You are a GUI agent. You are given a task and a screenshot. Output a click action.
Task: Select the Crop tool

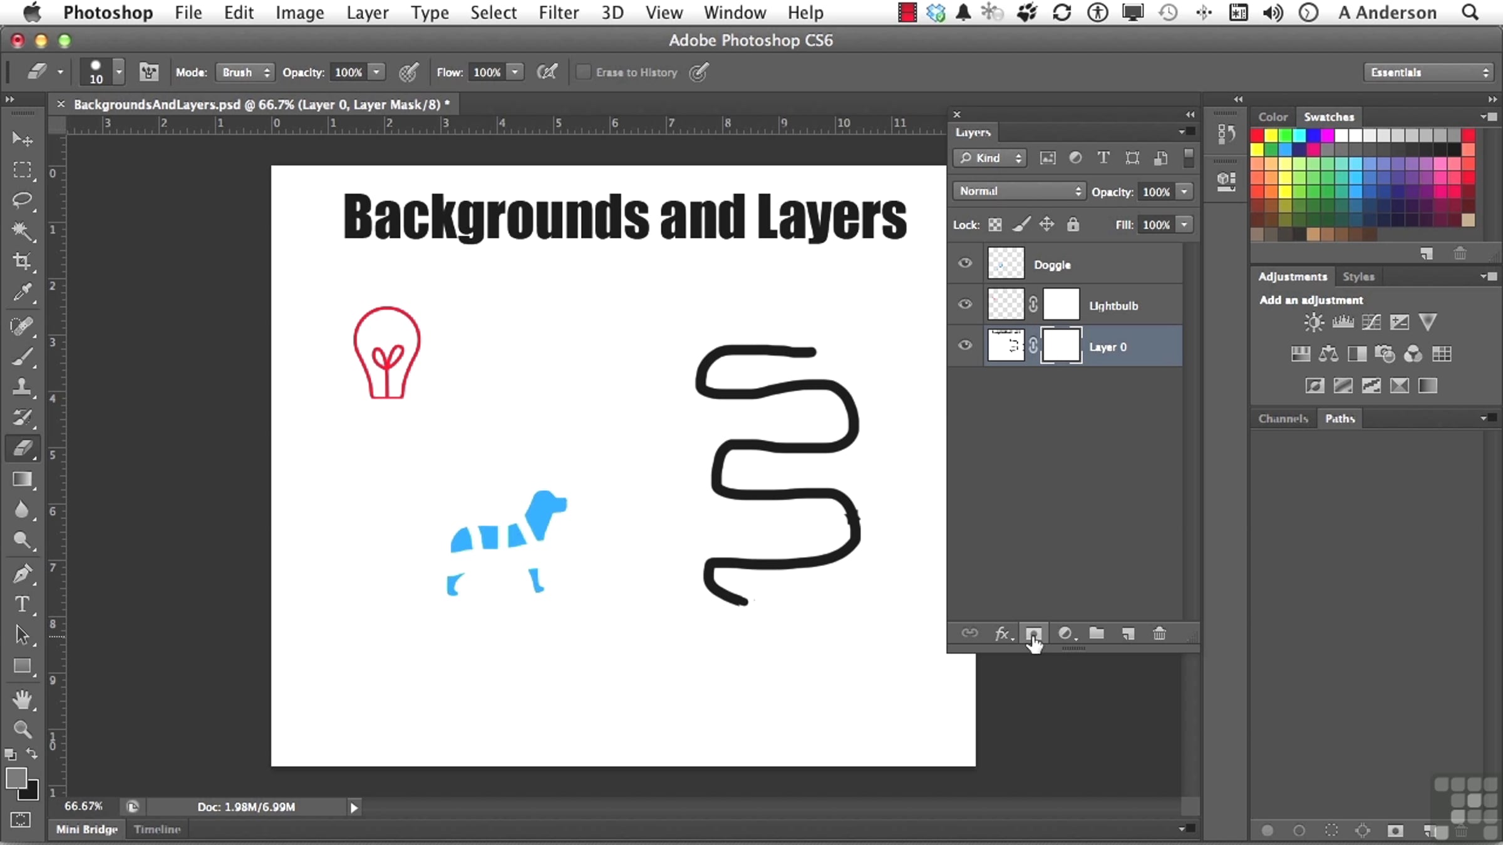(22, 261)
